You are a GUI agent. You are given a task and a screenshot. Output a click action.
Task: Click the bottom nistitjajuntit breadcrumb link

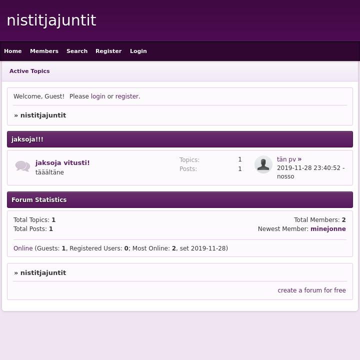(43, 273)
